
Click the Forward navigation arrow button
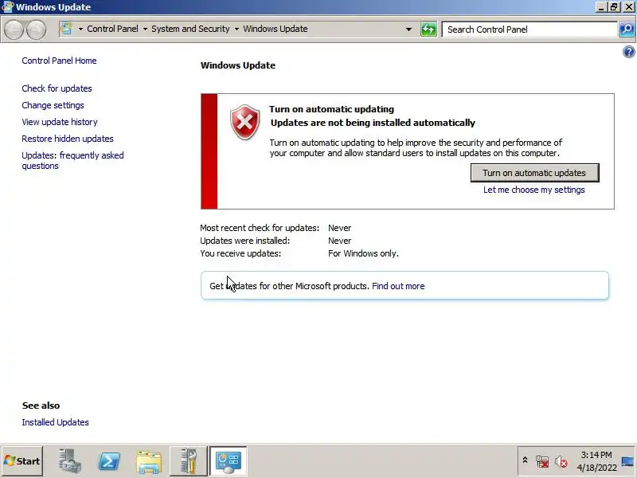pyautogui.click(x=36, y=29)
